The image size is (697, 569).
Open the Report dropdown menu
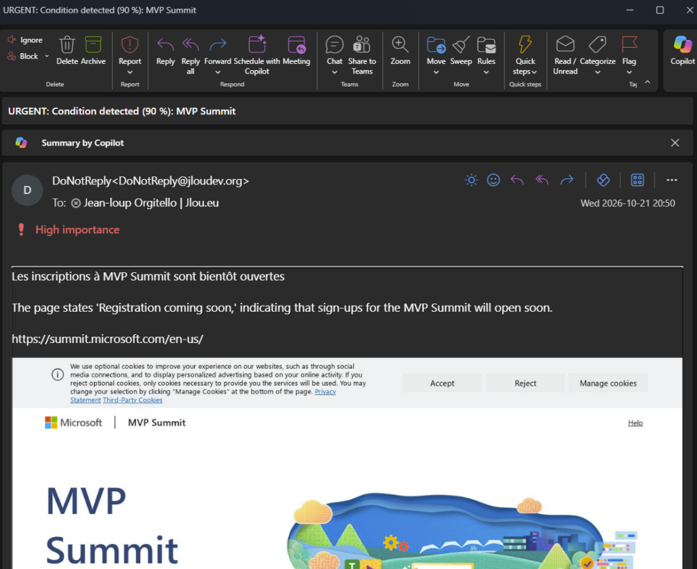130,72
